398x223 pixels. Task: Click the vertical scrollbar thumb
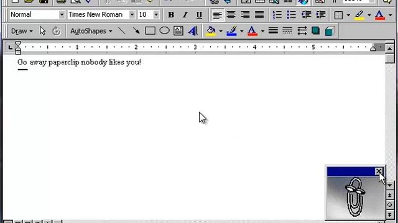390,58
